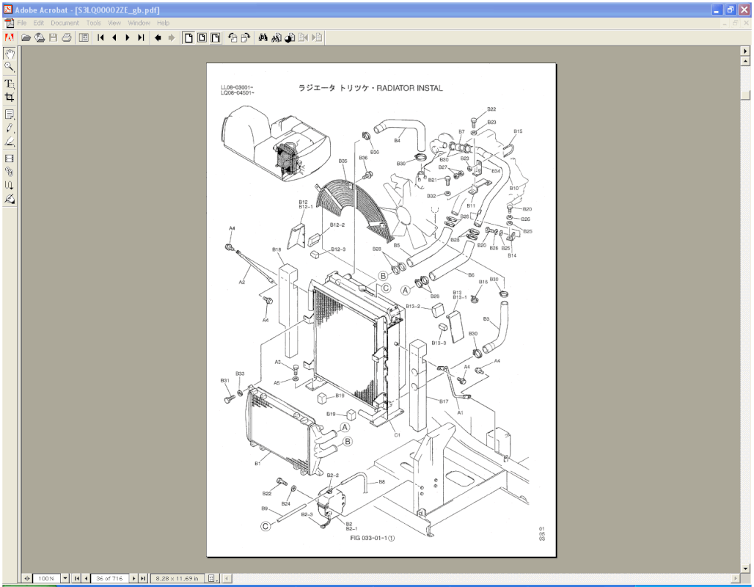
Task: Select the Digital Signature pen tool
Action: click(9, 199)
